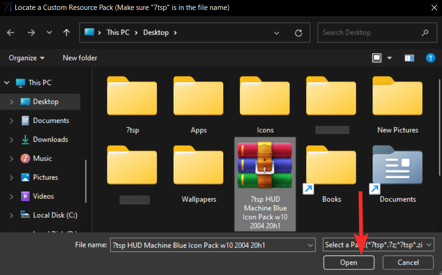The width and height of the screenshot is (442, 275).
Task: Expand the file type filter dropdown
Action: click(429, 245)
